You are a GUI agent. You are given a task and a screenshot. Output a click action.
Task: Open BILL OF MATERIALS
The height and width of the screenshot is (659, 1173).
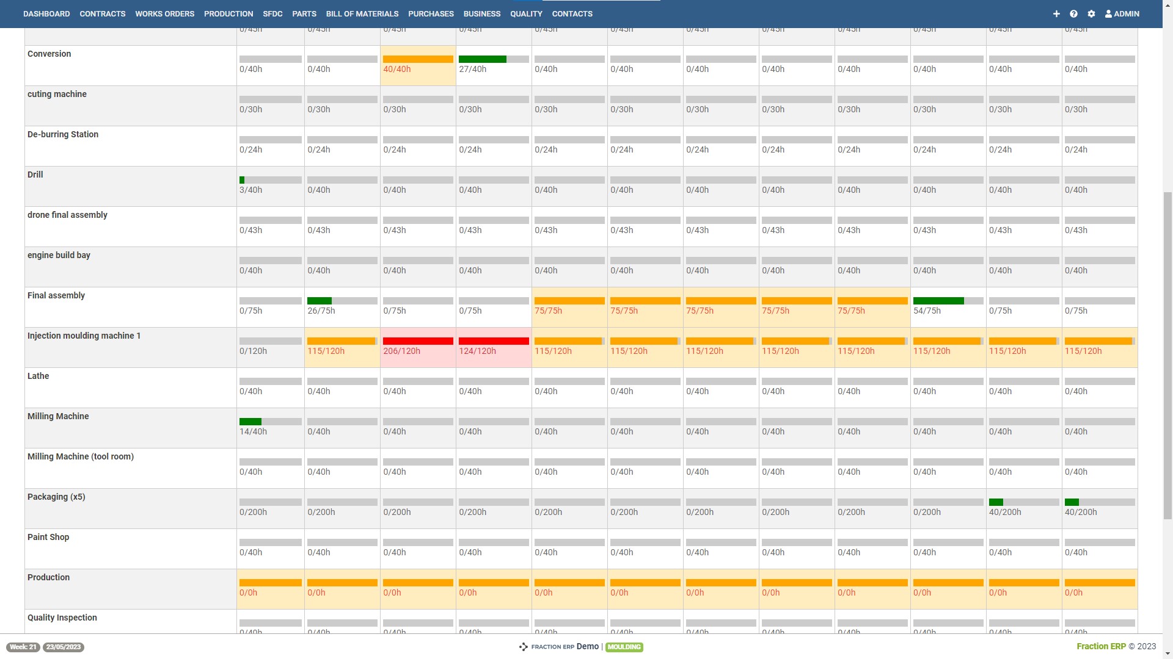[362, 13]
